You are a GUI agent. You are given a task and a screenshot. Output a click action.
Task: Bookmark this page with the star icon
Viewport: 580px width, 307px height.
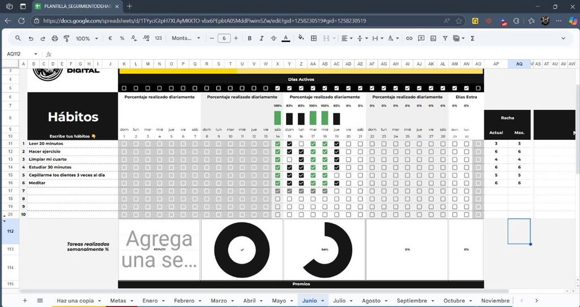459,21
